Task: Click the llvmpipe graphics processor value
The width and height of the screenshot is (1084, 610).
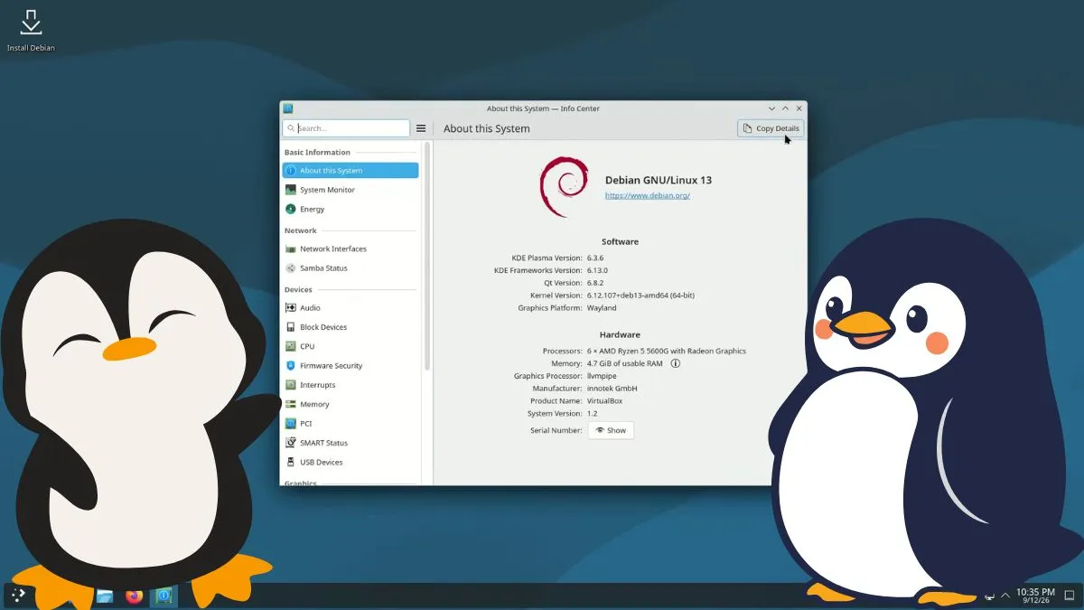Action: pyautogui.click(x=602, y=376)
